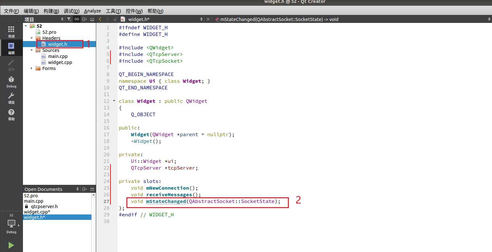Click the mStateChanged function name on line 27

(166, 201)
